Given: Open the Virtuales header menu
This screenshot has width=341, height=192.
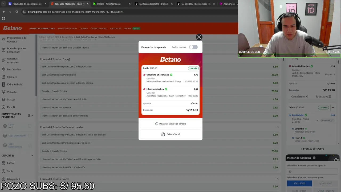Looking at the screenshot, I should pyautogui.click(x=116, y=29).
